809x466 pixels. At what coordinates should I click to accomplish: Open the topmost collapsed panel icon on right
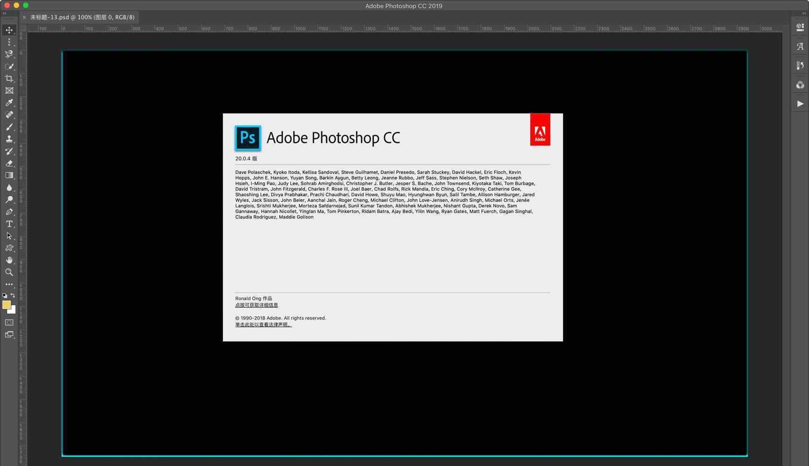coord(800,27)
